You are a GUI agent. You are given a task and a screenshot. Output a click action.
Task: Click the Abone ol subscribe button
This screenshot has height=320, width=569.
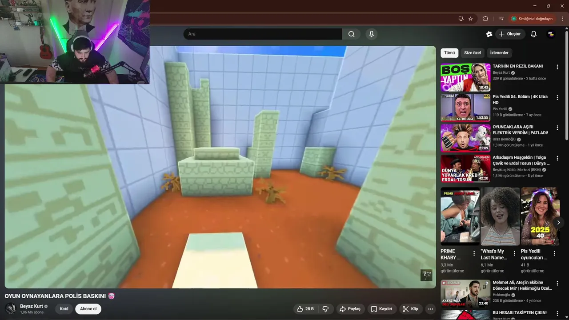[88, 309]
